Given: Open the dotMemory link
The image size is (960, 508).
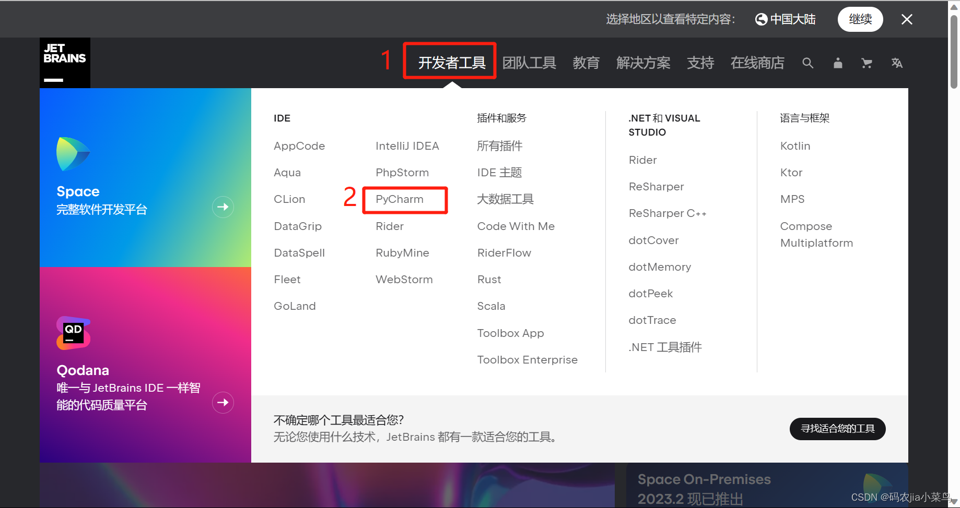Looking at the screenshot, I should tap(660, 267).
